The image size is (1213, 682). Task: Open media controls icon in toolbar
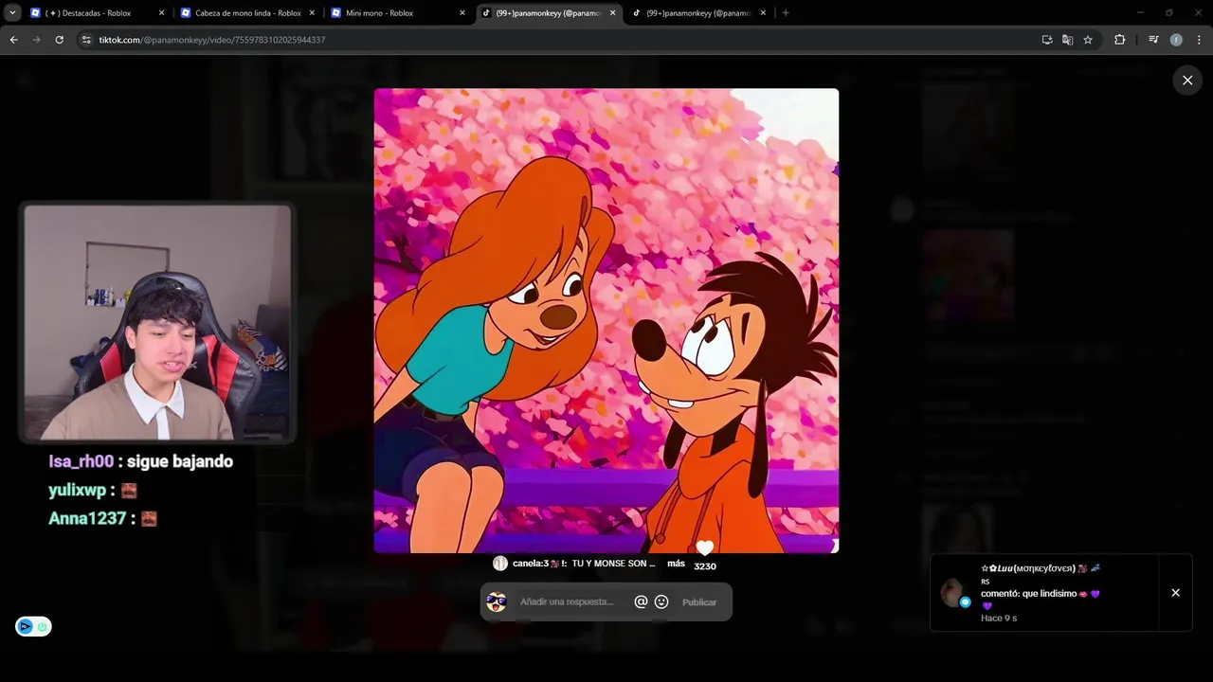click(x=1153, y=40)
